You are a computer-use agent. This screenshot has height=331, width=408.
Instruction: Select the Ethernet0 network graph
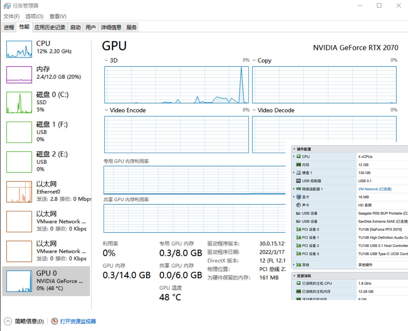pyautogui.click(x=19, y=192)
